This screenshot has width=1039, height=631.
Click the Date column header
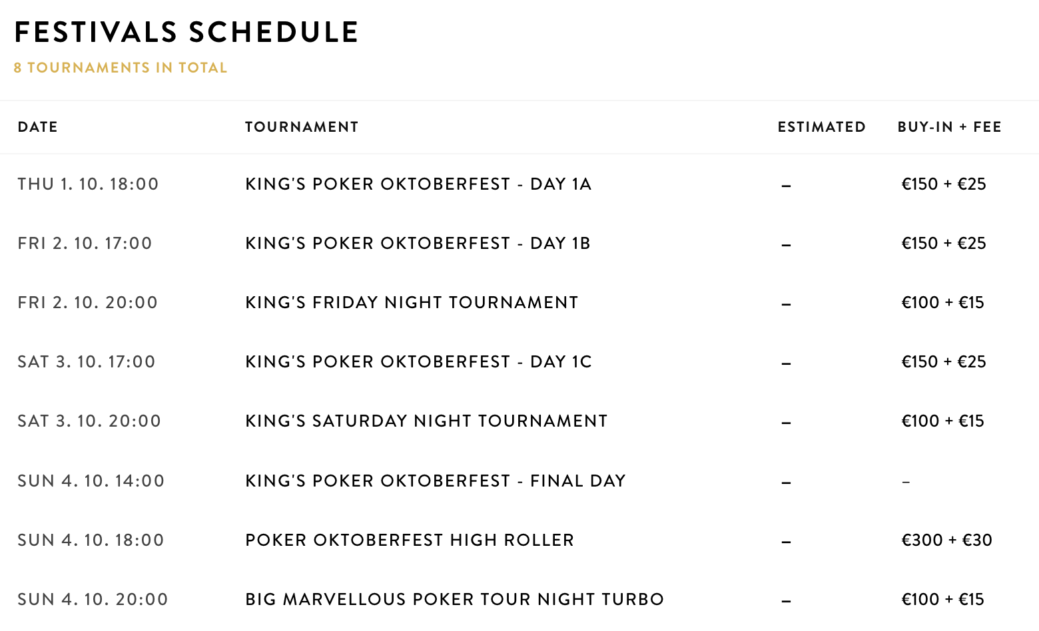tap(38, 127)
